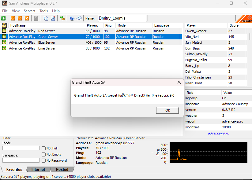
Task: Select Advance RolePlay | Lime Server row
Action: point(91,48)
